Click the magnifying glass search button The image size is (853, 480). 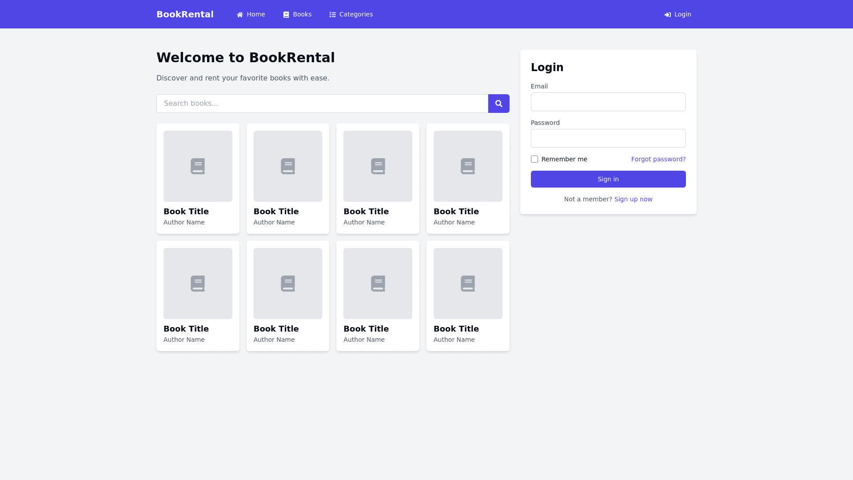point(498,104)
